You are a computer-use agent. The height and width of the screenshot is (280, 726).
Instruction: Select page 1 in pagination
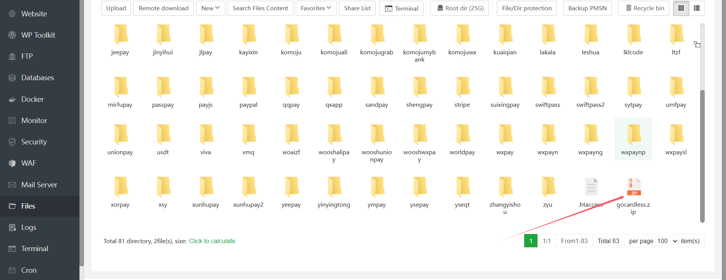click(531, 241)
